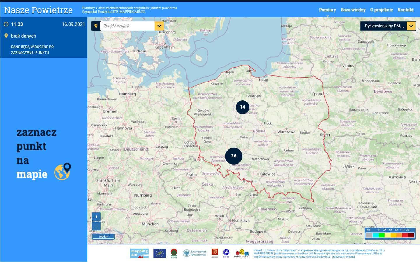This screenshot has height=262, width=420.
Task: Expand the Znajdź czujnik sensor dropdown
Action: 159,26
